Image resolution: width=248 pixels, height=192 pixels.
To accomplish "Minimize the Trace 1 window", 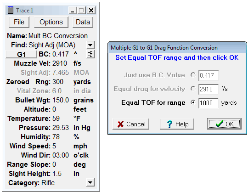I will (x=73, y=11).
